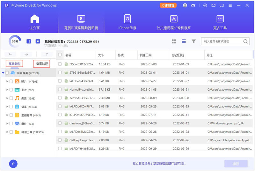This screenshot has width=255, height=171.
Task: Switch to list view
Action: [184, 41]
